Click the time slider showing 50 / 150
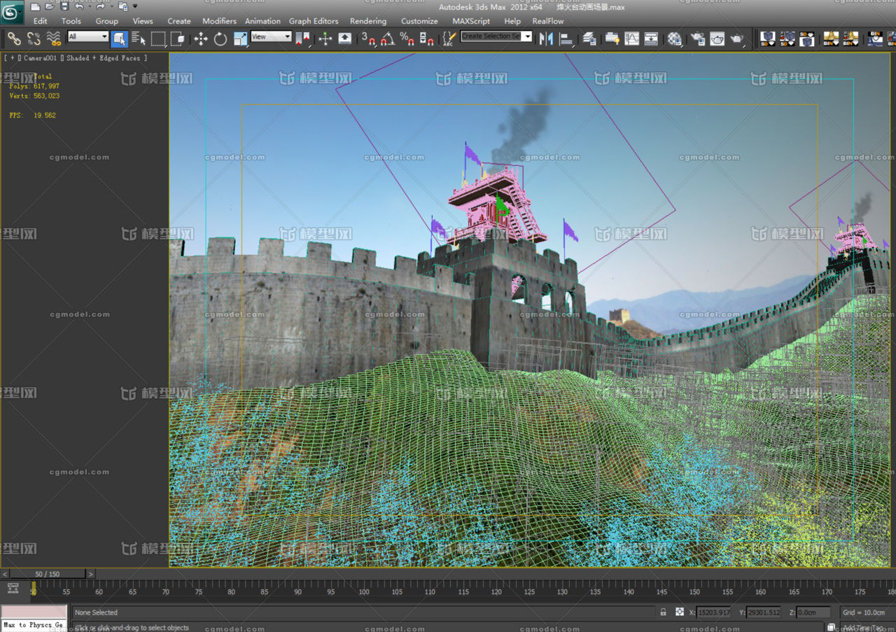896x632 pixels. click(x=48, y=574)
